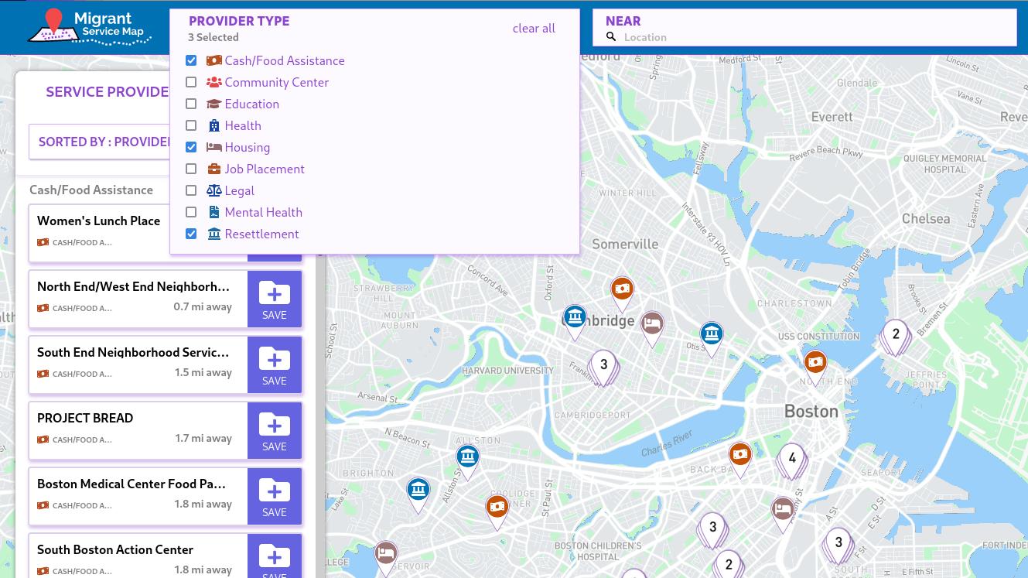
Task: Select the Job Placement checkbox
Action: point(191,169)
